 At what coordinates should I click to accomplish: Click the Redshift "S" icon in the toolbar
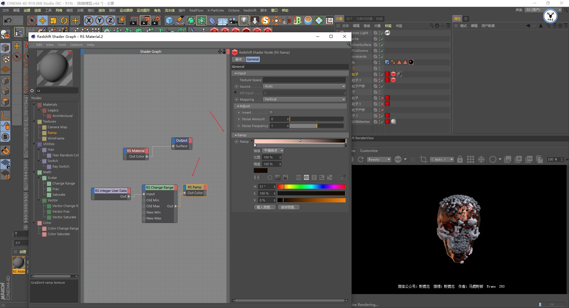266,20
